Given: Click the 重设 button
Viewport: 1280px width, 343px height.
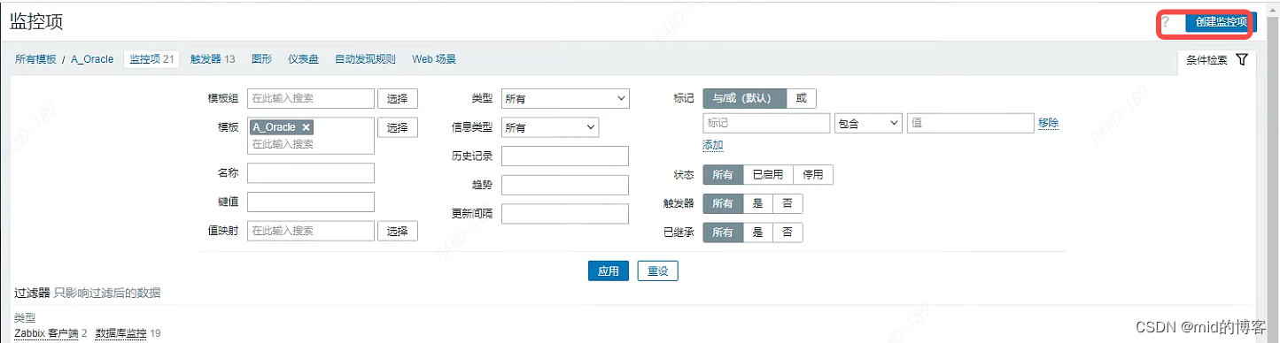Looking at the screenshot, I should coord(657,271).
